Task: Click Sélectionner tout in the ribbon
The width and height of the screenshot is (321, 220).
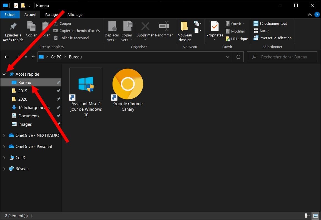Action: click(273, 24)
